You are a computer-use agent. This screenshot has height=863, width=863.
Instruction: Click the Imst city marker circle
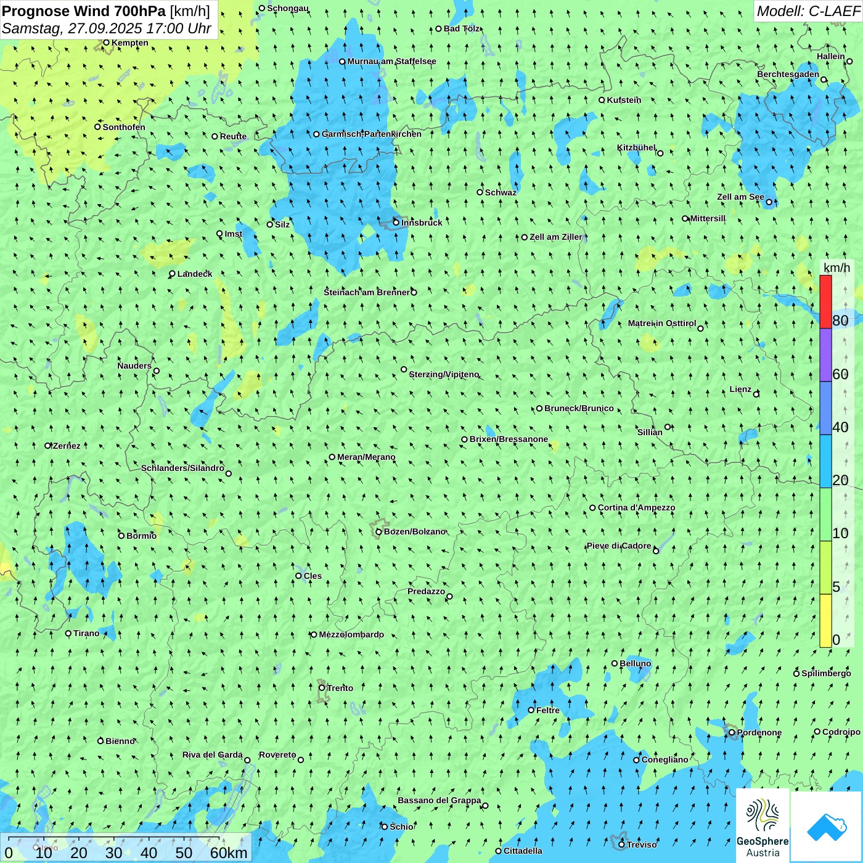click(x=219, y=234)
